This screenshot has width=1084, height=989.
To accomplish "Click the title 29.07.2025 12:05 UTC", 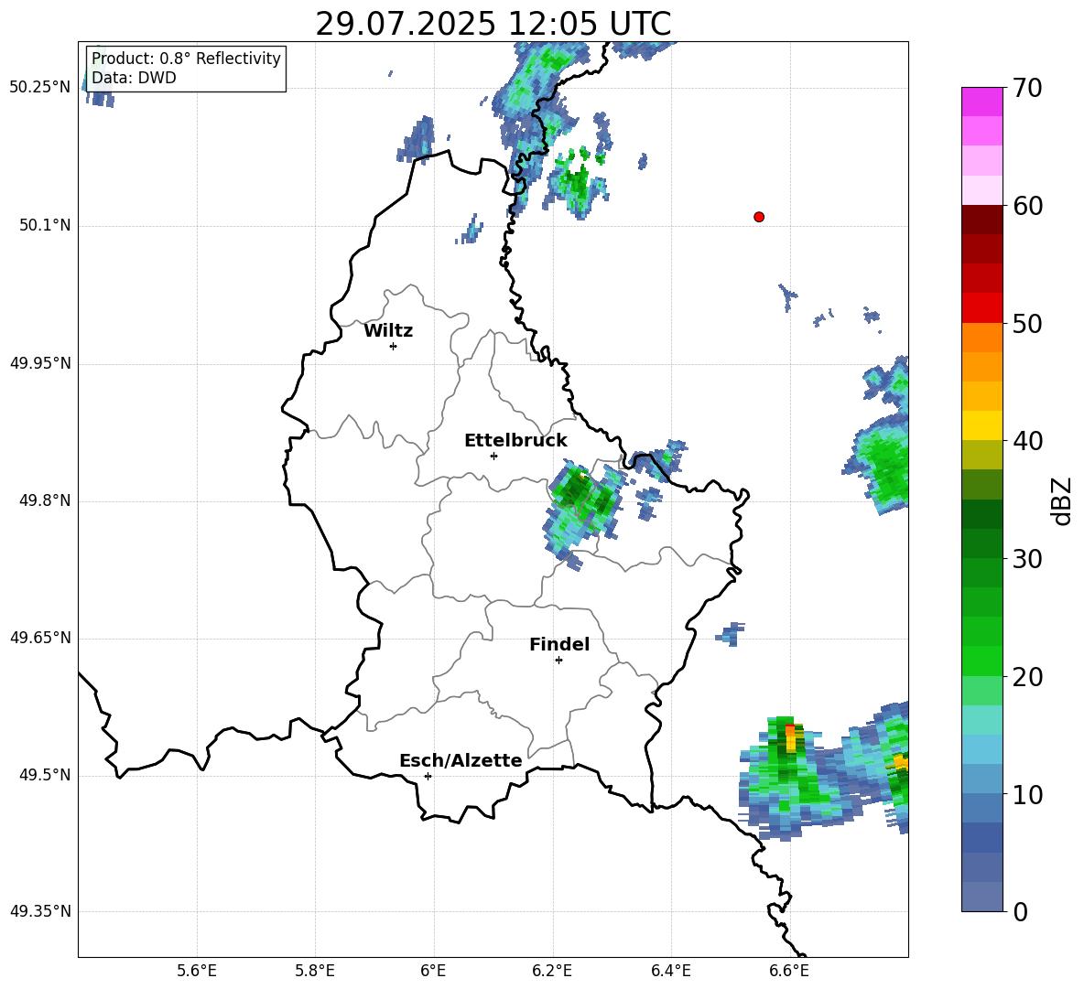I will [493, 24].
